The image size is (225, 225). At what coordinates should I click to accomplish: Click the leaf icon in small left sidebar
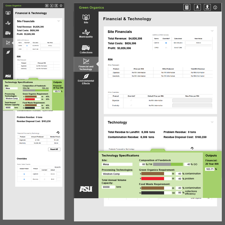[x=8, y=52]
